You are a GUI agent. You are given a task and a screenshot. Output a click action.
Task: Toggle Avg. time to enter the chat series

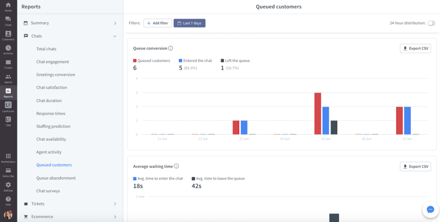pos(158,178)
